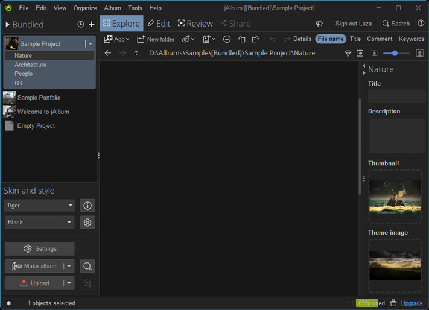The width and height of the screenshot is (429, 310).
Task: Select the Architecture folder
Action: (30, 65)
